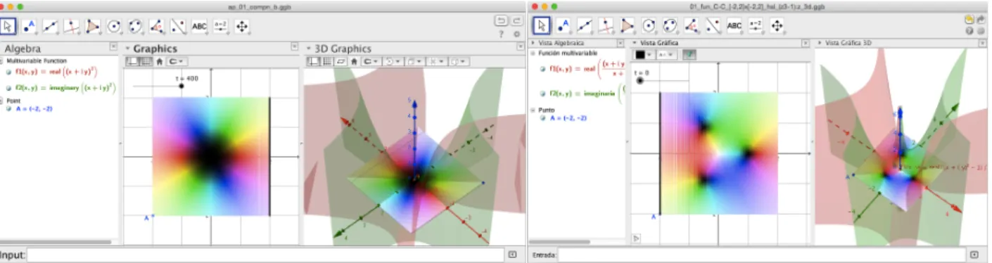Select the Point tool in right window
This screenshot has height=263, width=992.
[563, 25]
